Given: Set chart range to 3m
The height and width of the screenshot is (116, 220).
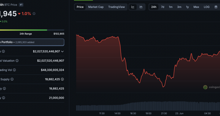Looking at the screenshot, I should tap(179, 7).
